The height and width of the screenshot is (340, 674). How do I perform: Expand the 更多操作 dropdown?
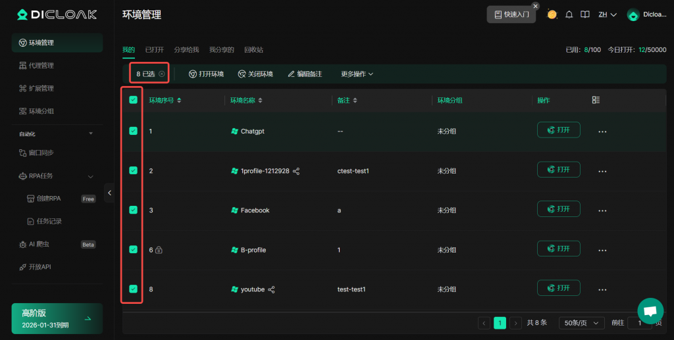[357, 74]
